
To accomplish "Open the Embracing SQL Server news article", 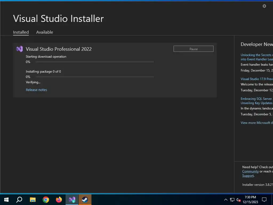I will 257,101.
